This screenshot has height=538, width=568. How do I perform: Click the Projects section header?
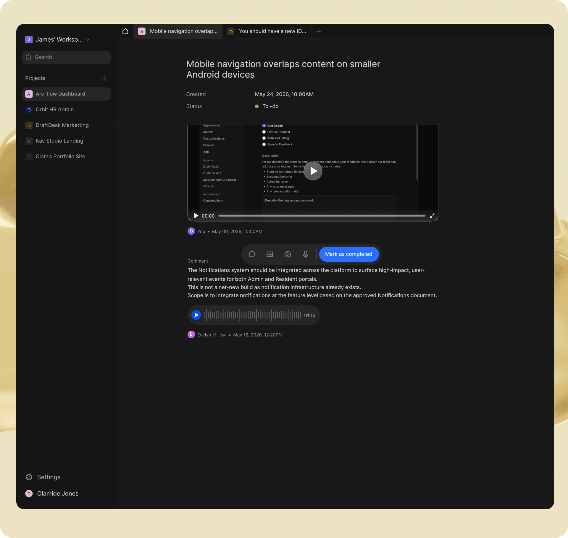click(35, 78)
